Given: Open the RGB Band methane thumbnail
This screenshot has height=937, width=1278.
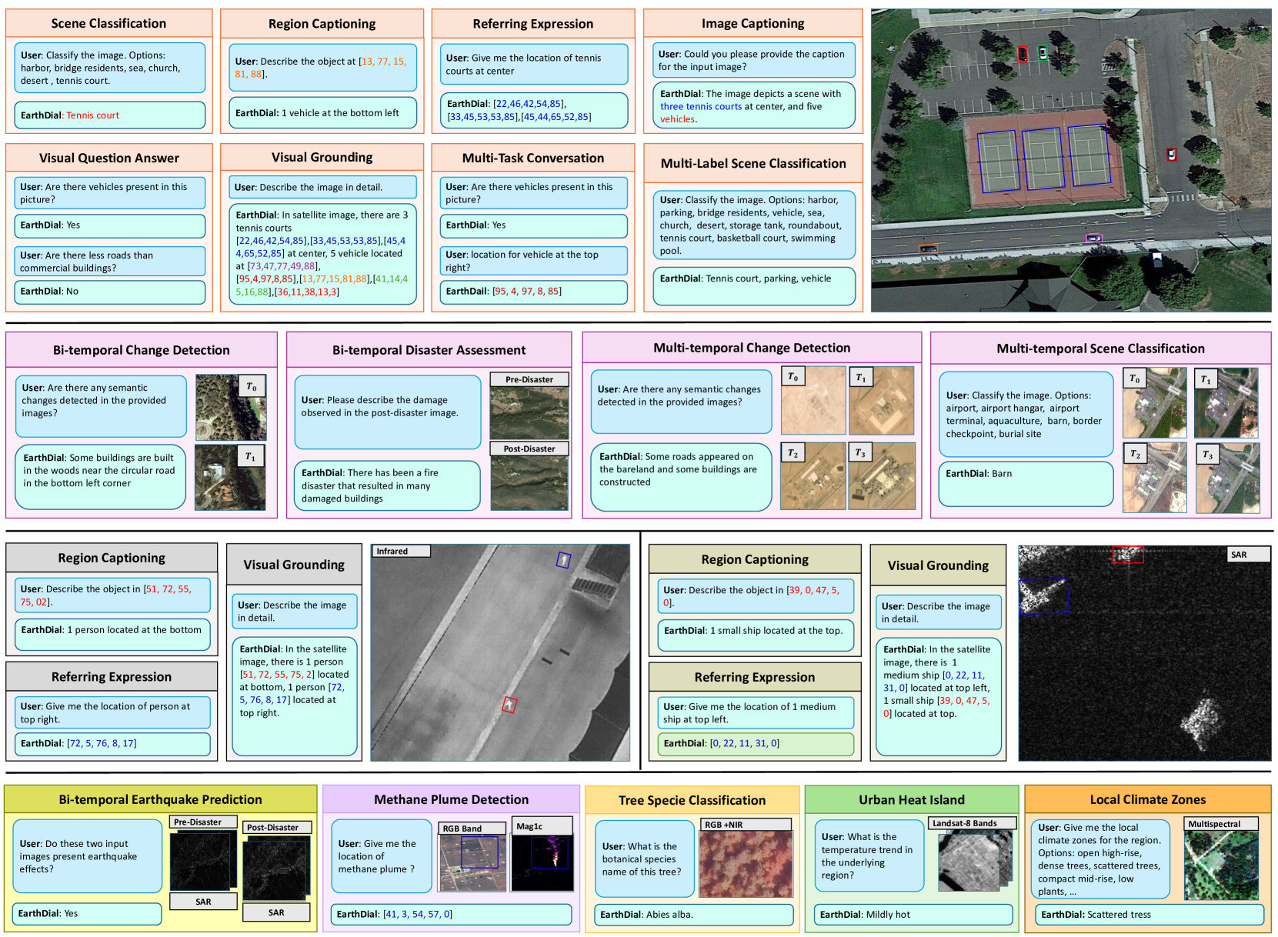Looking at the screenshot, I should [472, 862].
